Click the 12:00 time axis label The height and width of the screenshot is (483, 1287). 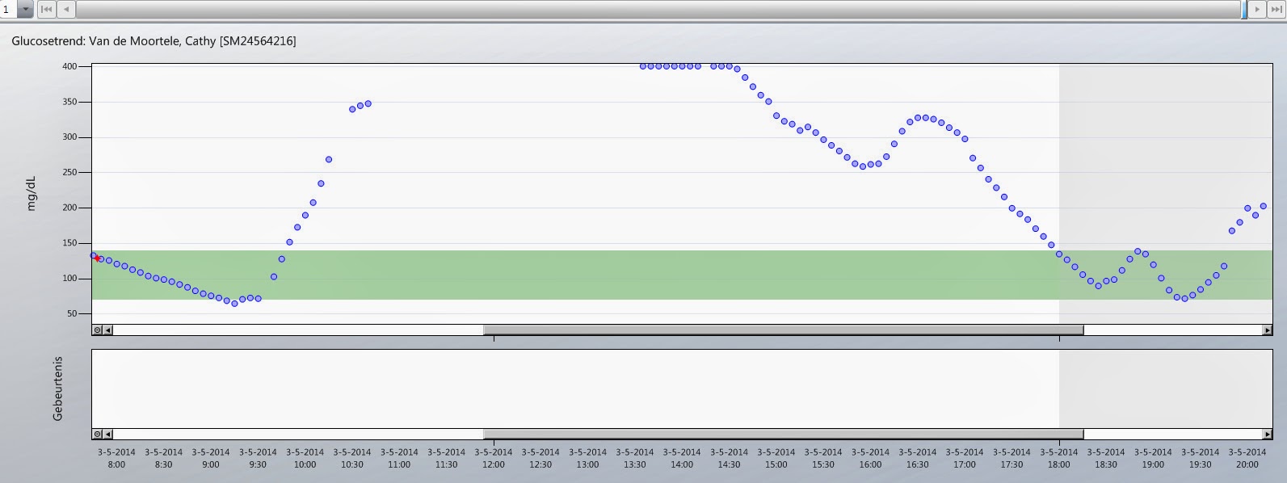pyautogui.click(x=494, y=458)
